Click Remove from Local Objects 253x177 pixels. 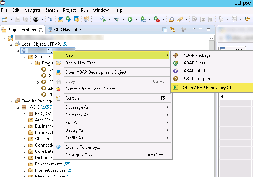(x=113, y=89)
